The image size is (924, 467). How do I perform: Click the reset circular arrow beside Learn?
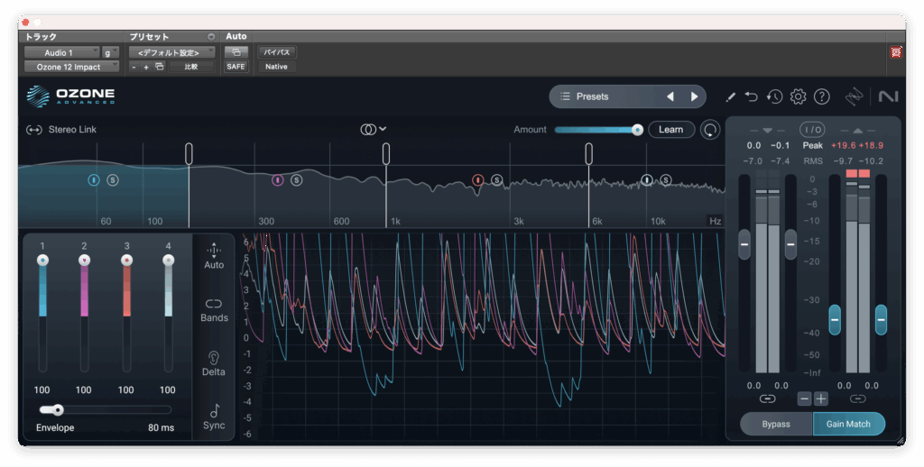tap(711, 130)
